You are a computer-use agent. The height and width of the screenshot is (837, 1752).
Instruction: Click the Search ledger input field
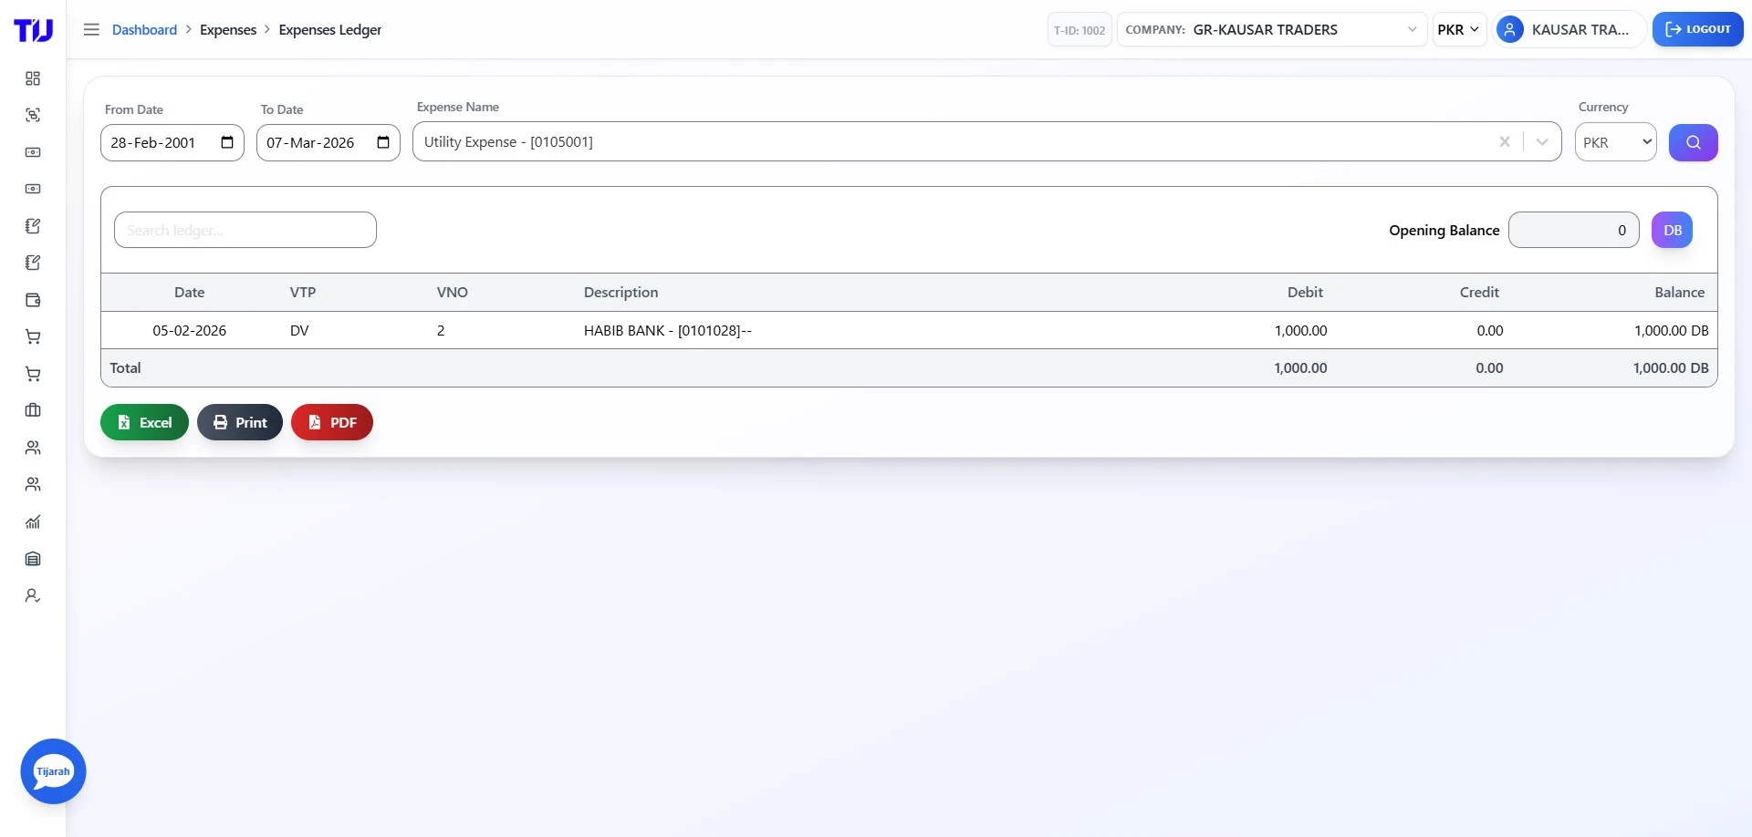click(245, 230)
